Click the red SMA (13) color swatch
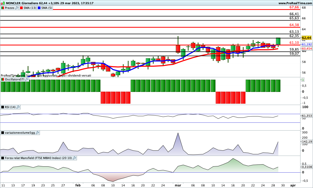This screenshot has width=313, height=188. [21, 8]
